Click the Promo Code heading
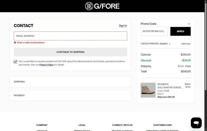The image size is (207, 131). (x=148, y=24)
